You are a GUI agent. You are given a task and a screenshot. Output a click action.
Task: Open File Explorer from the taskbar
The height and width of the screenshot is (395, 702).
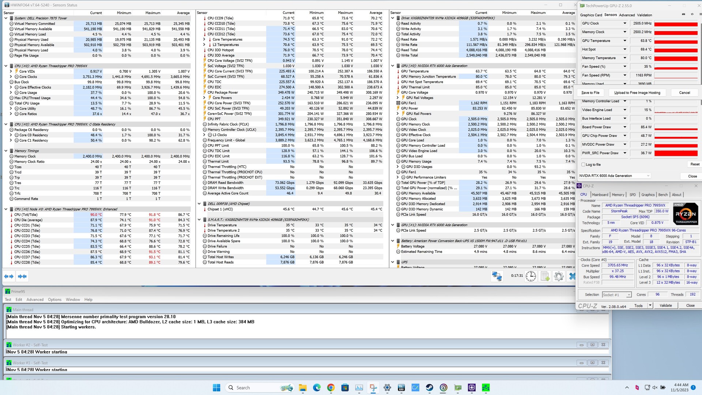point(302,388)
